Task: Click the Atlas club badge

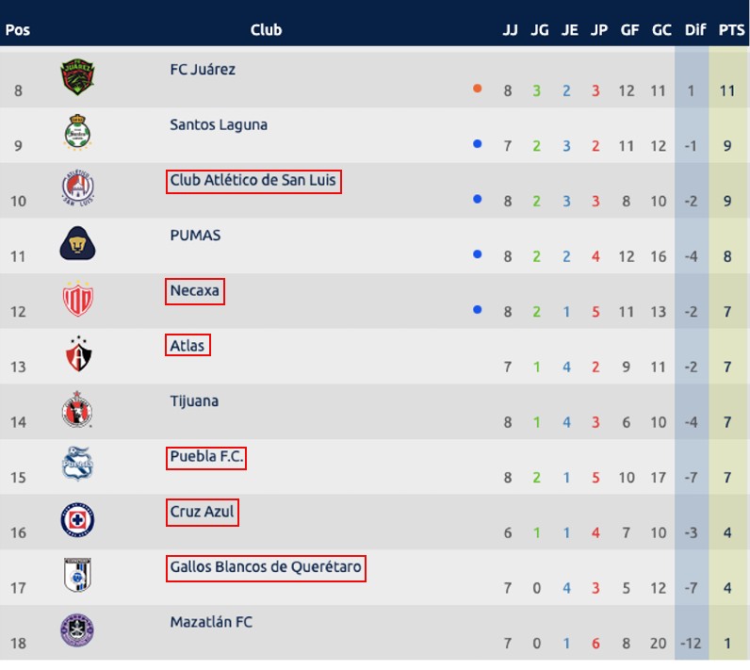Action: 78,354
